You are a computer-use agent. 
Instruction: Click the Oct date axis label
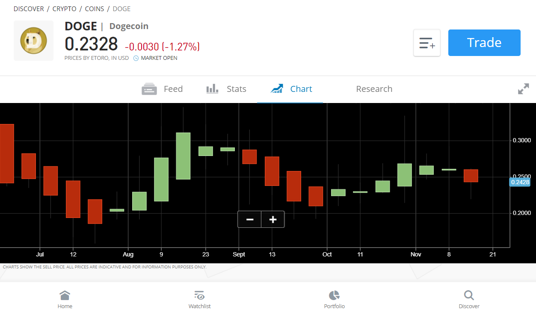[327, 254]
